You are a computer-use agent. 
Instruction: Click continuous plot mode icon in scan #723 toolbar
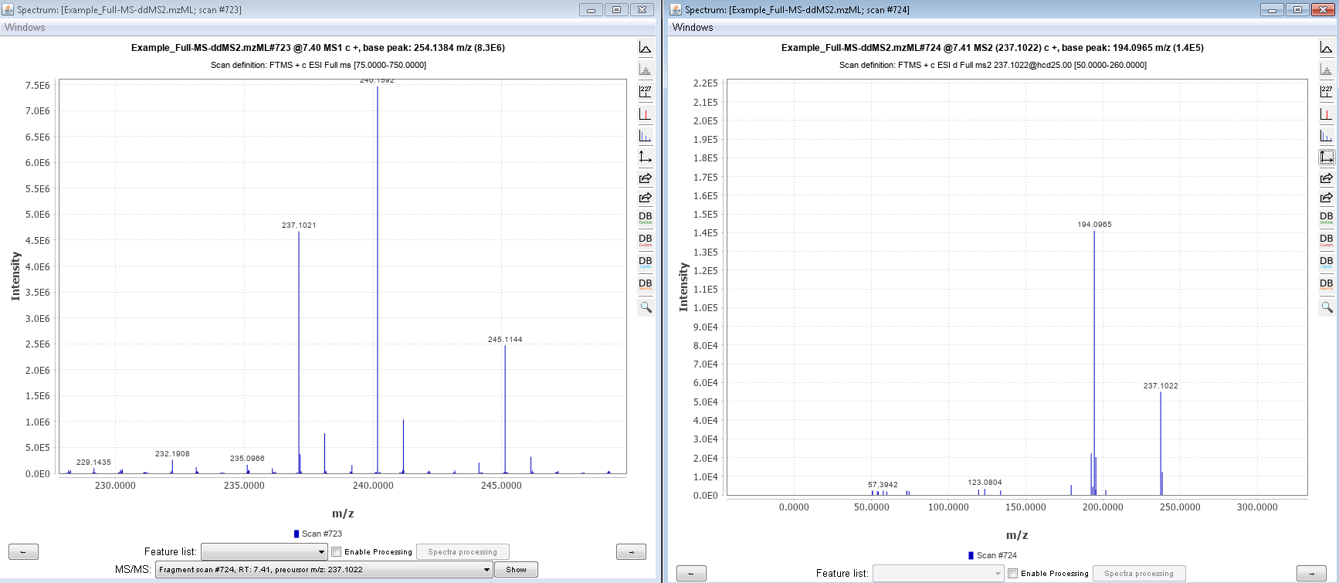click(645, 48)
